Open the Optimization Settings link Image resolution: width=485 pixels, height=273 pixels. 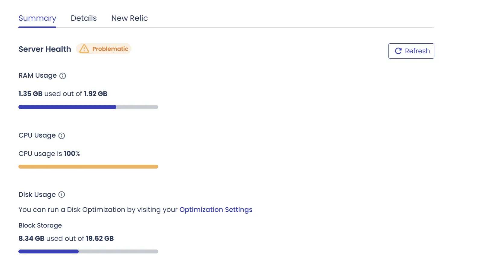point(216,210)
